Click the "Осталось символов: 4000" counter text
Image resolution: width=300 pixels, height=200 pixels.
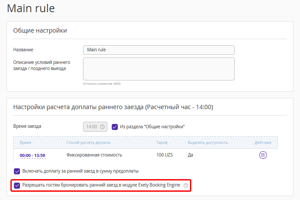[x=102, y=83]
